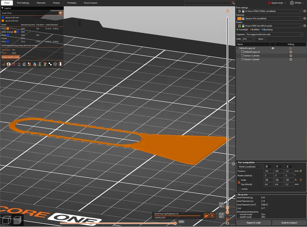Open the Supports dropdown
This screenshot has height=227, width=307.
[273, 35]
